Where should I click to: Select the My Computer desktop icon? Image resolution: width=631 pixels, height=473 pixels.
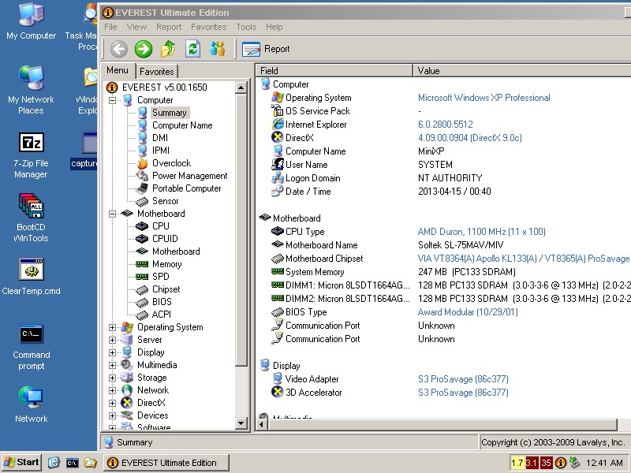pyautogui.click(x=31, y=22)
